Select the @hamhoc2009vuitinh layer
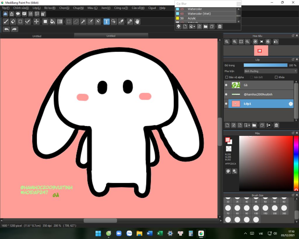Image resolution: width=299 pixels, height=239 pixels. (x=259, y=94)
